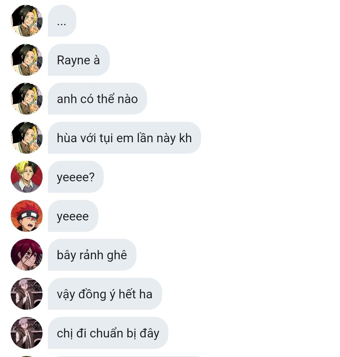The width and height of the screenshot is (340, 357).
Task: Tap avatar next to "Rayne à" message
Action: pyautogui.click(x=26, y=60)
